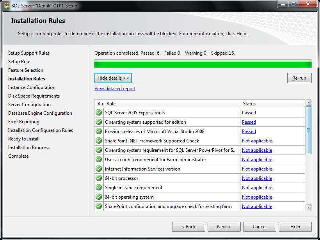
Task: Go to the next step with Next
Action: point(224,227)
